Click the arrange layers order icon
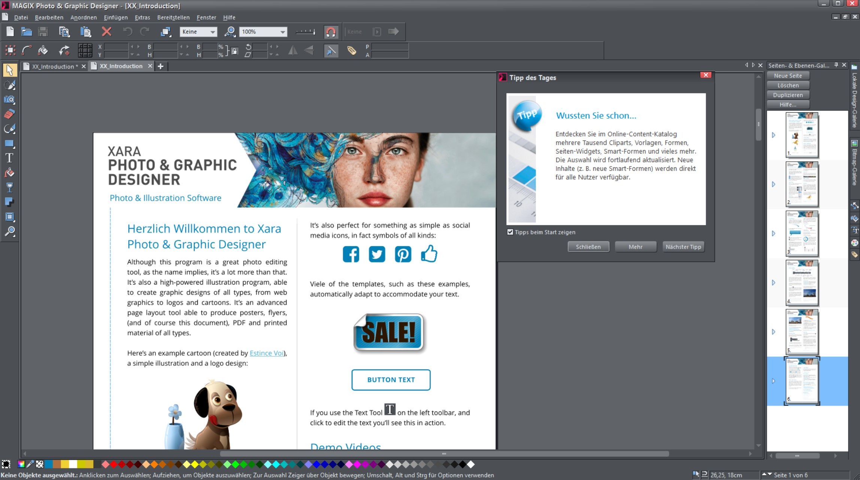Image resolution: width=860 pixels, height=480 pixels. click(166, 32)
